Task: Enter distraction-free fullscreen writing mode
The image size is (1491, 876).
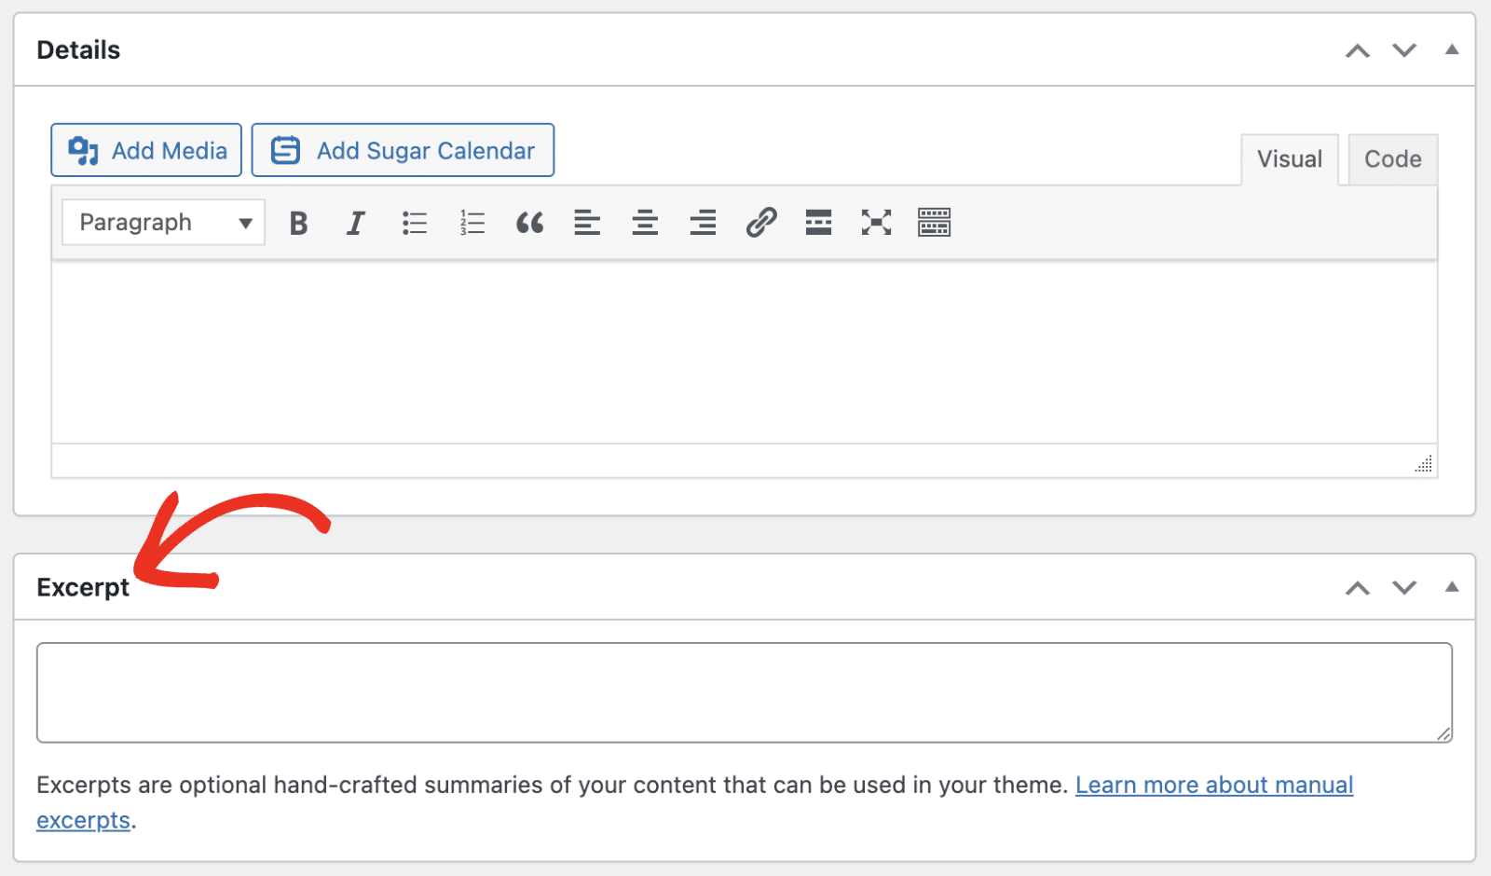Action: click(876, 222)
